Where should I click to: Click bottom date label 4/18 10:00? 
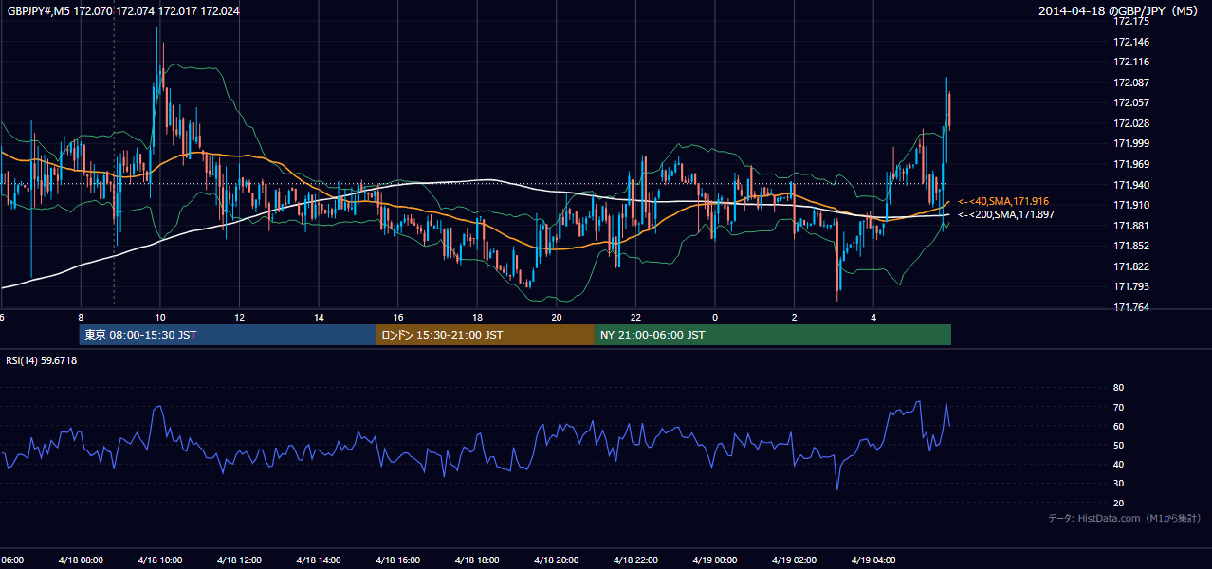(x=160, y=560)
